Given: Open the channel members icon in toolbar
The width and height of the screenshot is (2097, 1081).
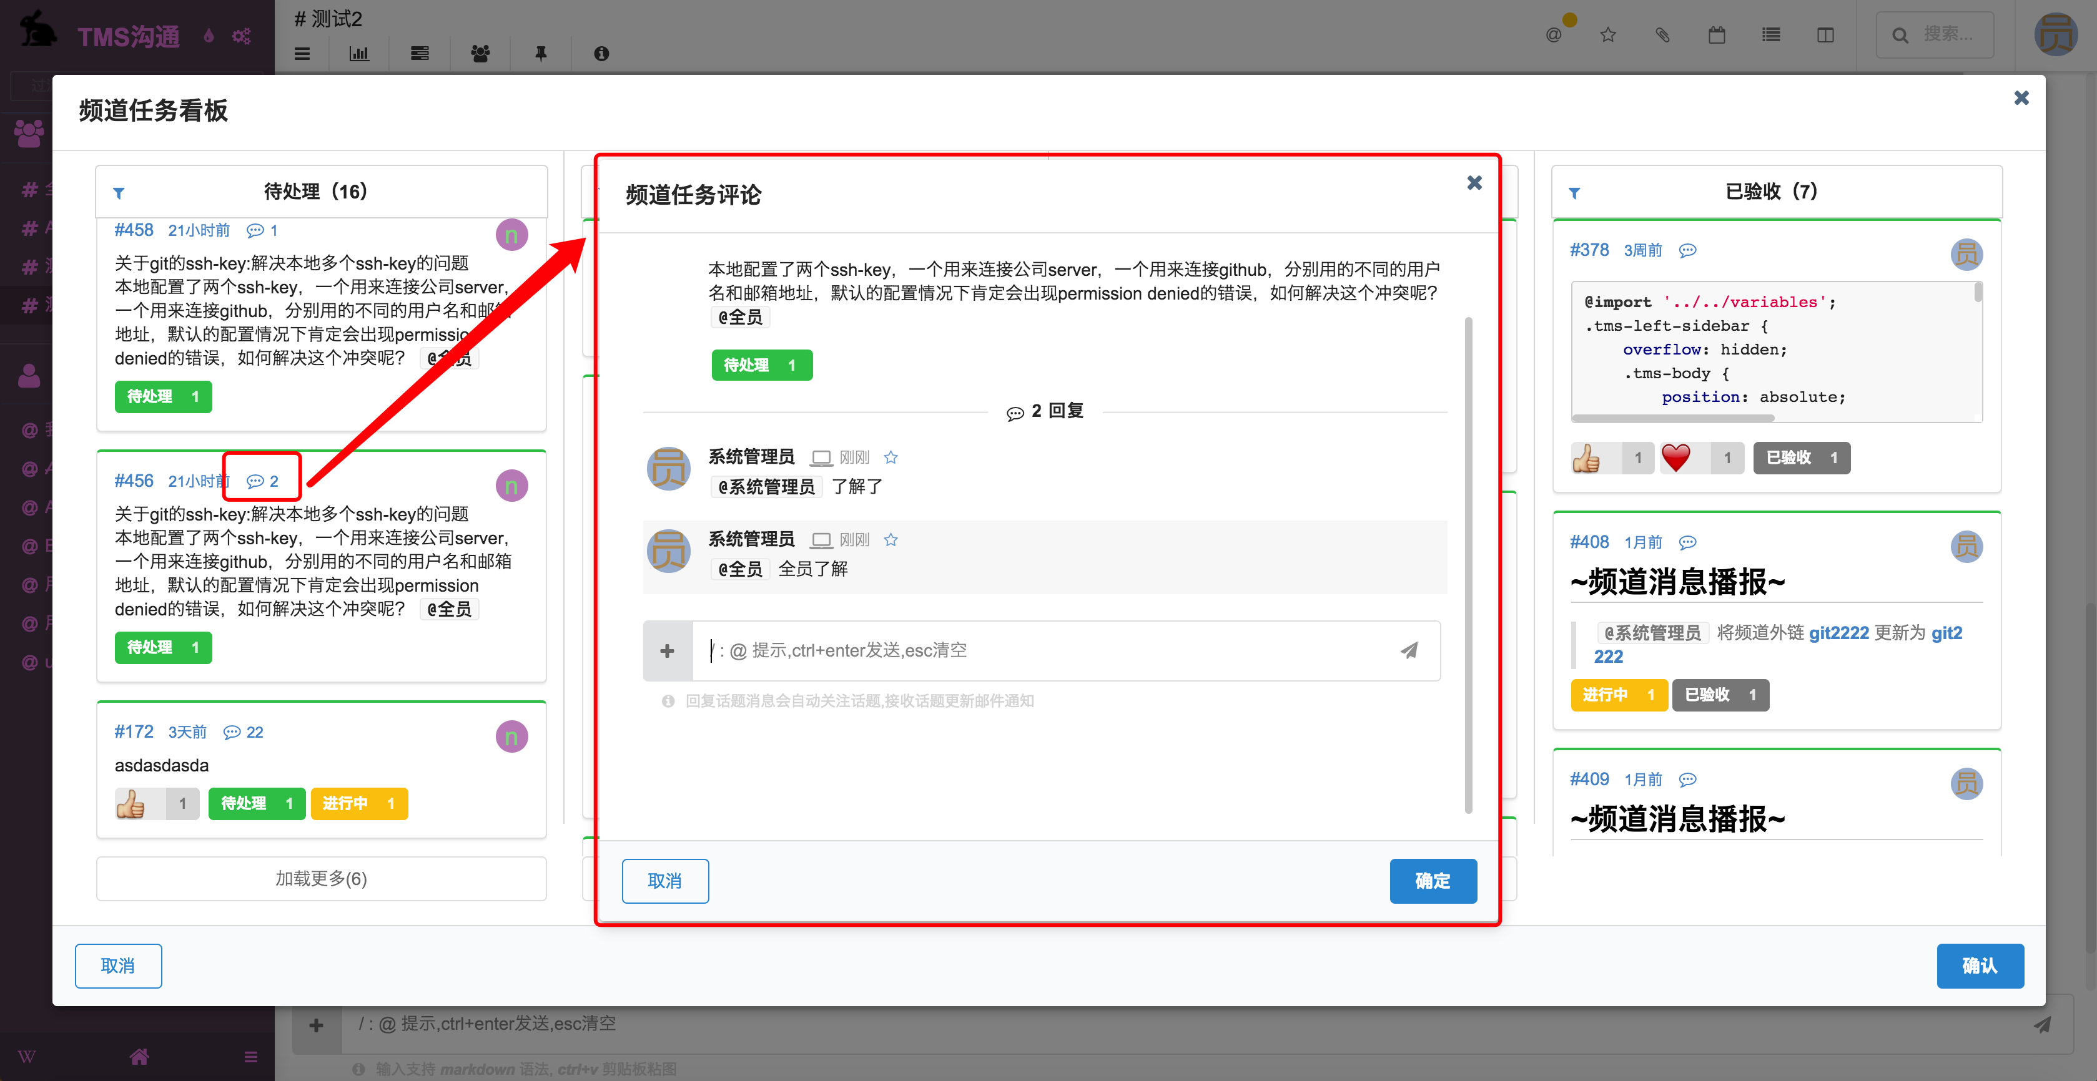Looking at the screenshot, I should click(x=480, y=54).
